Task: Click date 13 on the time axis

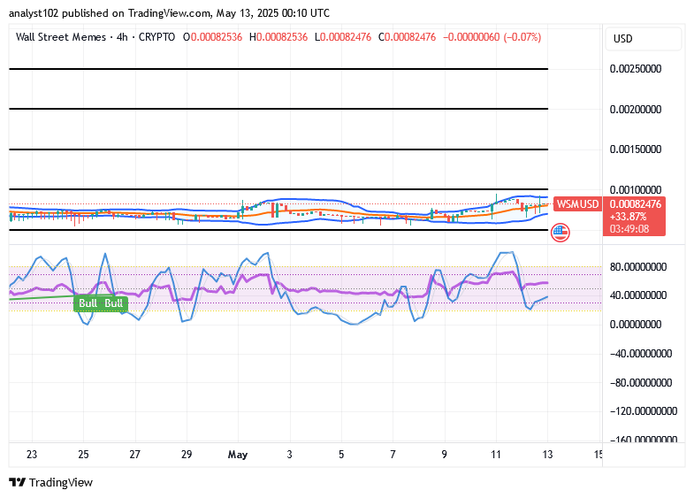Action: pos(547,455)
